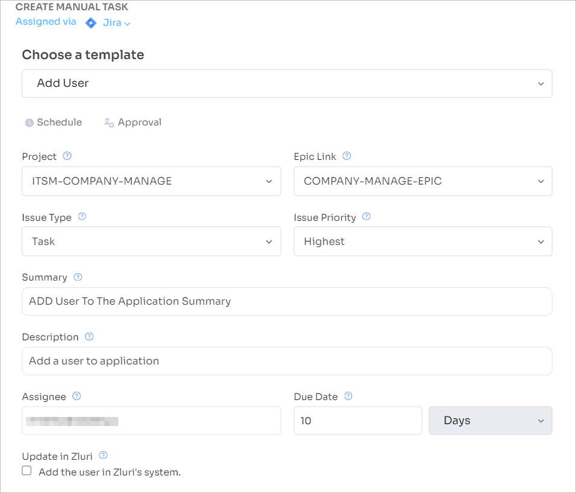
Task: Click the help icon next to Update in Zluri
Action: (103, 456)
